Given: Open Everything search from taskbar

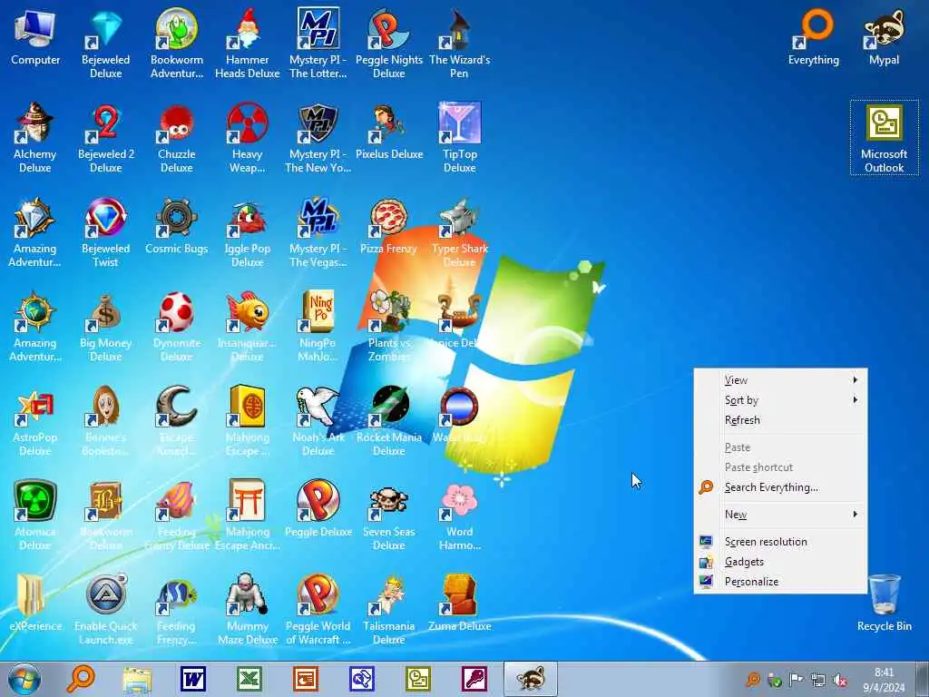Looking at the screenshot, I should pyautogui.click(x=81, y=679).
